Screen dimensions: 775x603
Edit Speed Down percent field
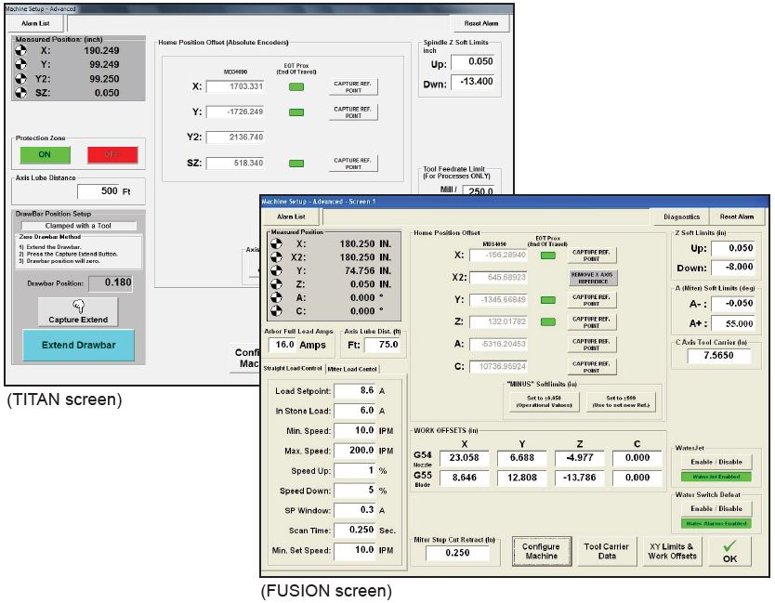[355, 491]
